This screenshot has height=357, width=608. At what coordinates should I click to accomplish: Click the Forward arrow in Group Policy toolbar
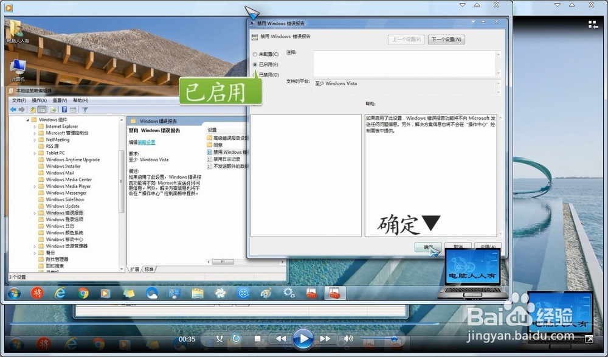click(22, 110)
